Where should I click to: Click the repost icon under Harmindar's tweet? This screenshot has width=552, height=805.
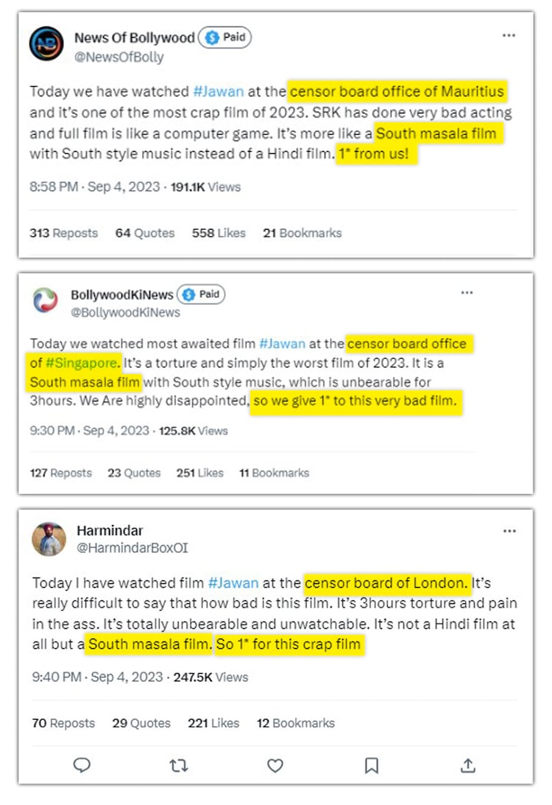coord(178,766)
